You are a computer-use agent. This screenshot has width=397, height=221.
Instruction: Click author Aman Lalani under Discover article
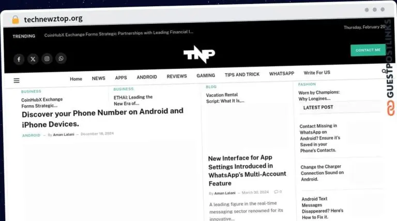click(x=64, y=134)
